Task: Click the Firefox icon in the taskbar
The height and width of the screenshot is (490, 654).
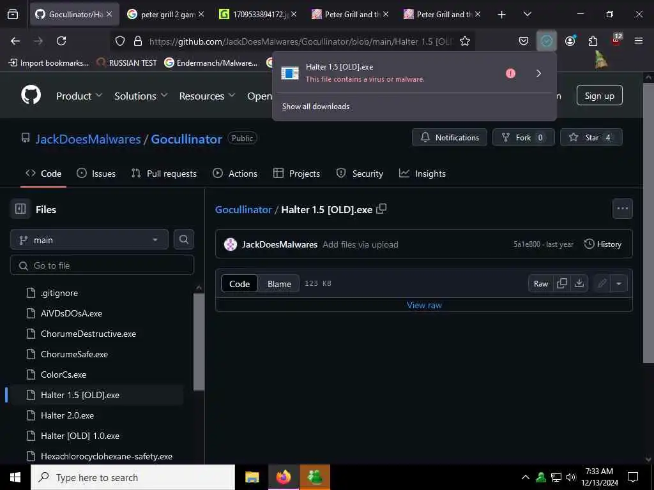Action: [283, 477]
